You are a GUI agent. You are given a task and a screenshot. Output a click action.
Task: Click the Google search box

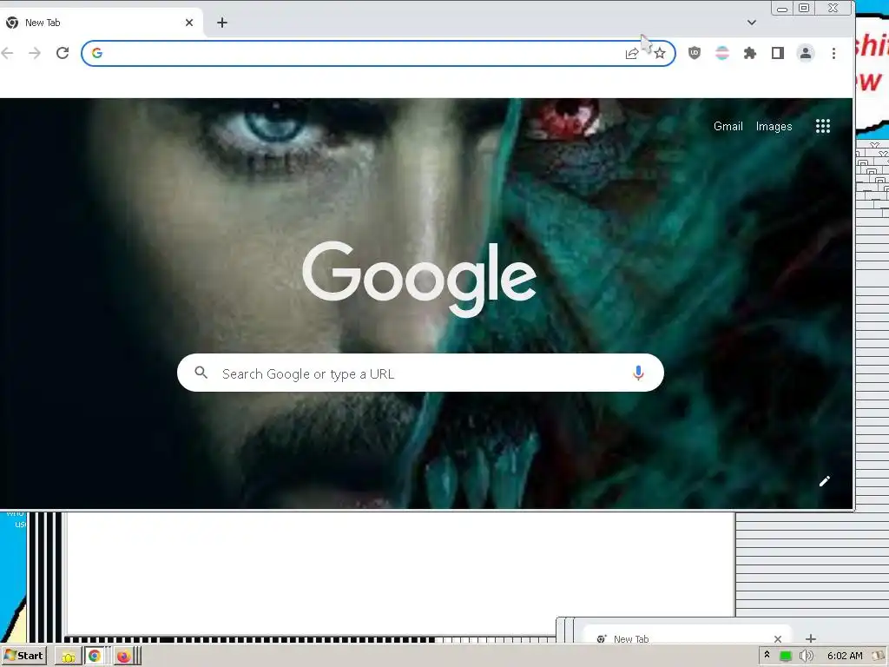click(420, 373)
